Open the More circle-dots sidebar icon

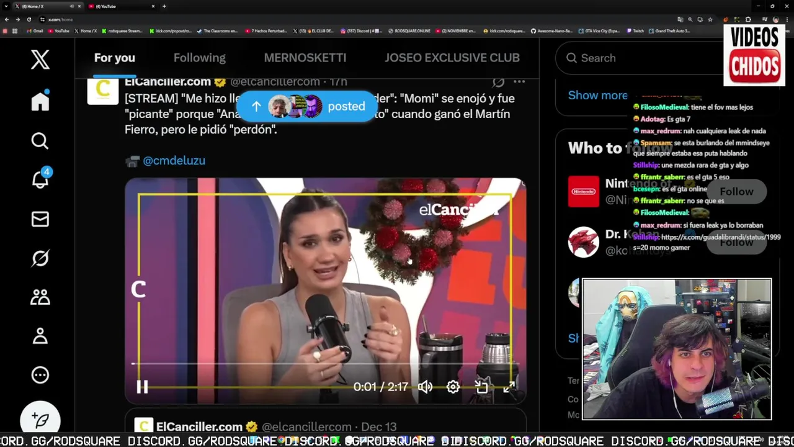tap(40, 375)
